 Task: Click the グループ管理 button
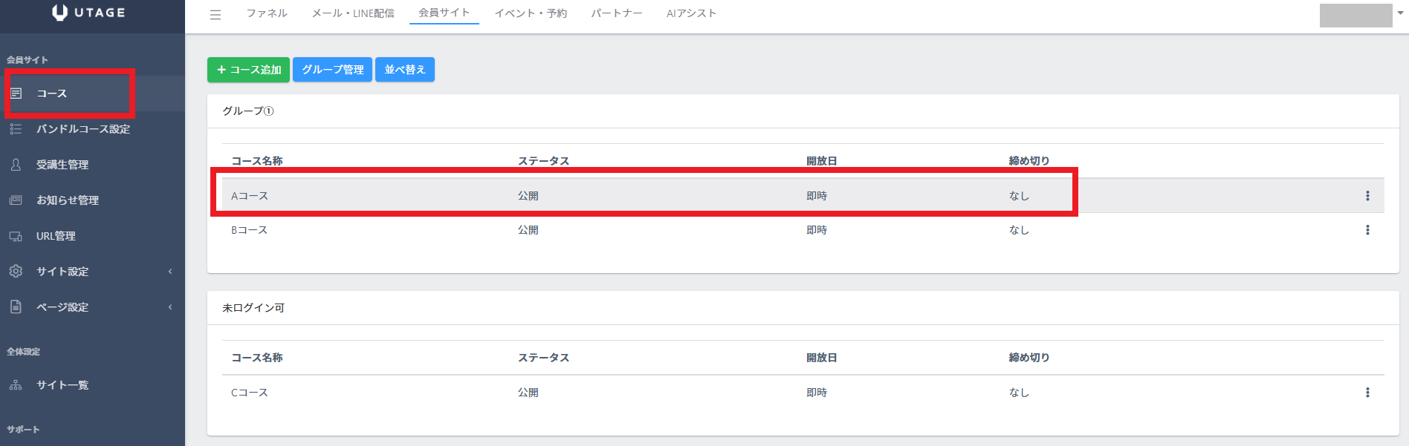click(x=332, y=70)
